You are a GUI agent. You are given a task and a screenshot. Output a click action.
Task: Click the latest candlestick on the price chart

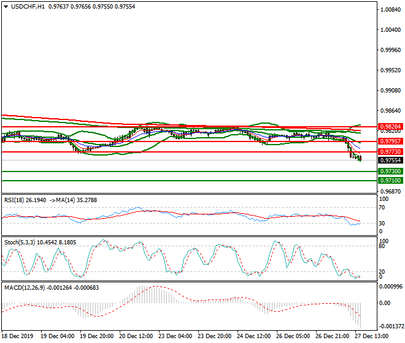360,159
